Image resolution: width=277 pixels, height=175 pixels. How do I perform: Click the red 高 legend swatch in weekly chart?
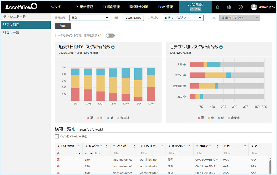click(89, 118)
